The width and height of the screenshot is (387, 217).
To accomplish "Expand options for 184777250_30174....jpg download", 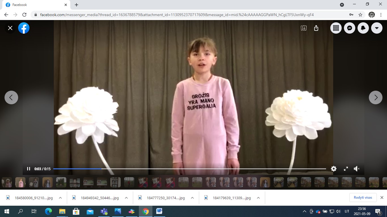I will click(192, 198).
